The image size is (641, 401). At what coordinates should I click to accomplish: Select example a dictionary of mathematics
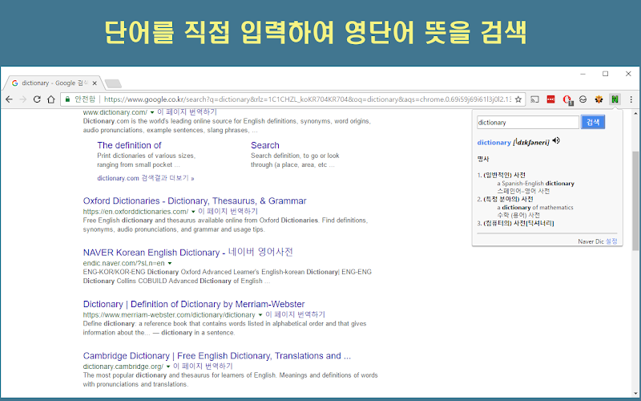[535, 208]
